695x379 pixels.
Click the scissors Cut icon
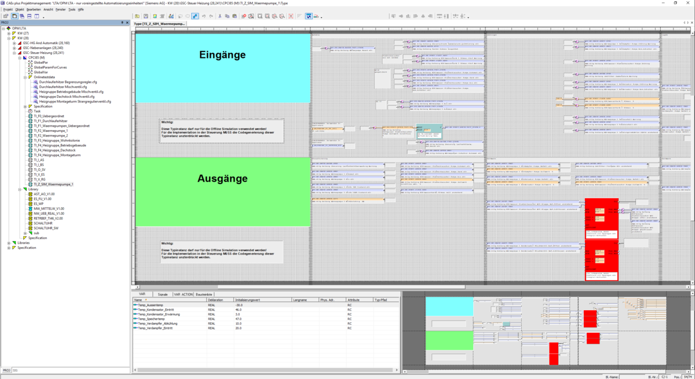point(220,16)
